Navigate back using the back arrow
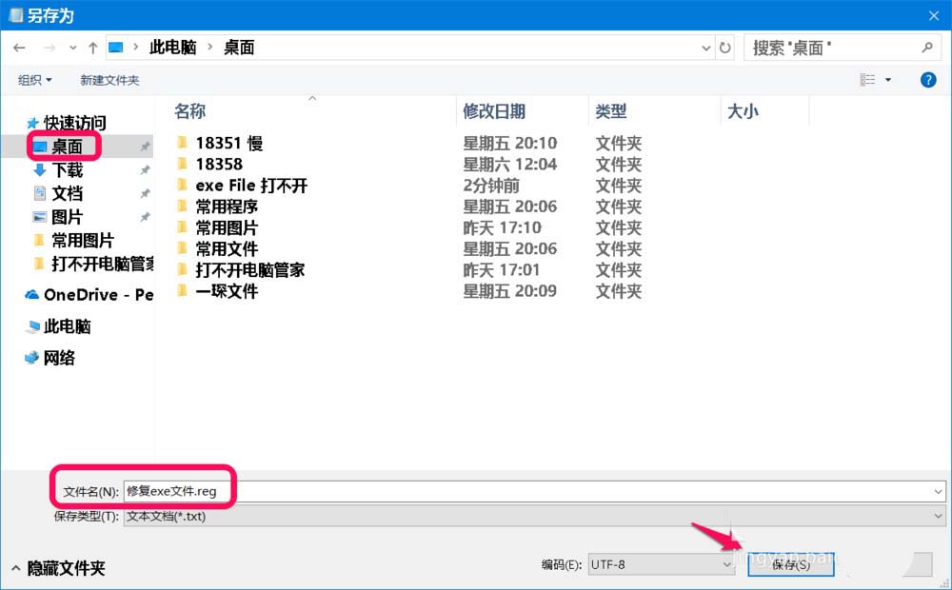952x590 pixels. 19,47
